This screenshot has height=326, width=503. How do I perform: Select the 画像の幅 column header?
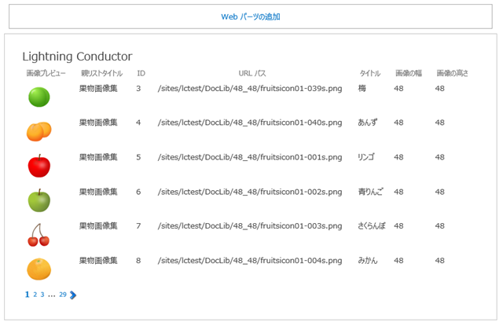point(408,73)
